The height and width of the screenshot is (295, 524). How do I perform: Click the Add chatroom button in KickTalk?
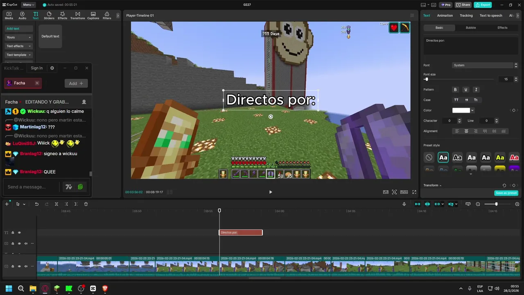tap(76, 83)
